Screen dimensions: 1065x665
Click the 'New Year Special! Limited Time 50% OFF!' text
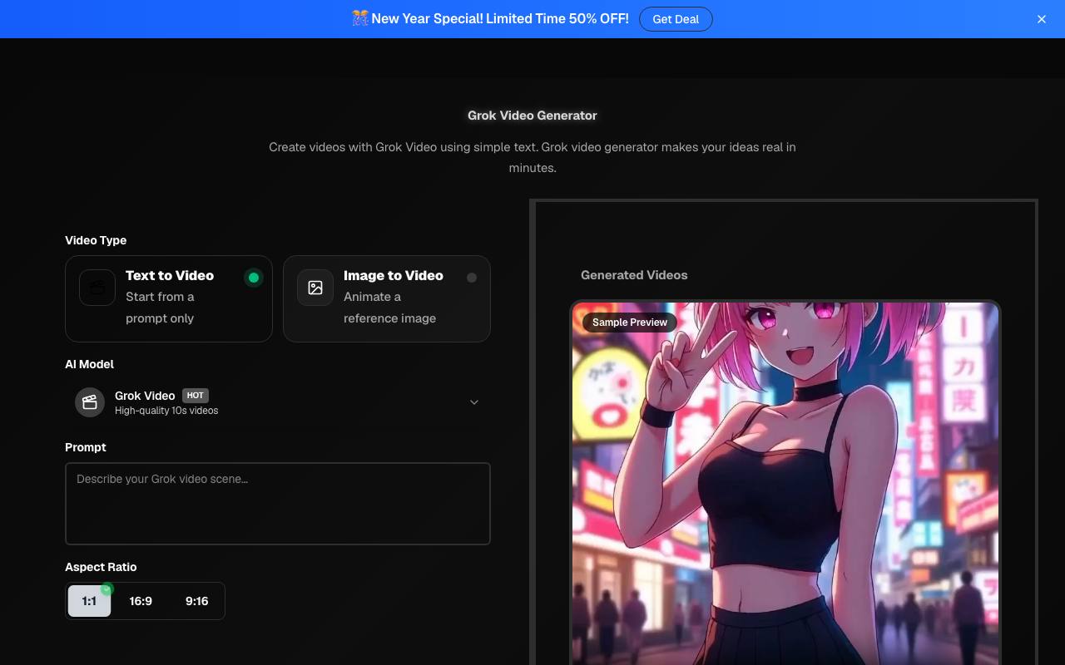coord(500,18)
